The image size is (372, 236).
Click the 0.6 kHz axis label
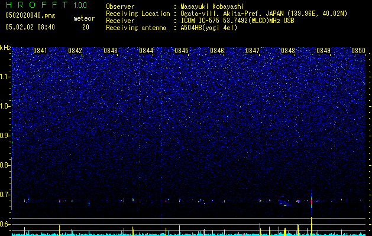point(5,224)
